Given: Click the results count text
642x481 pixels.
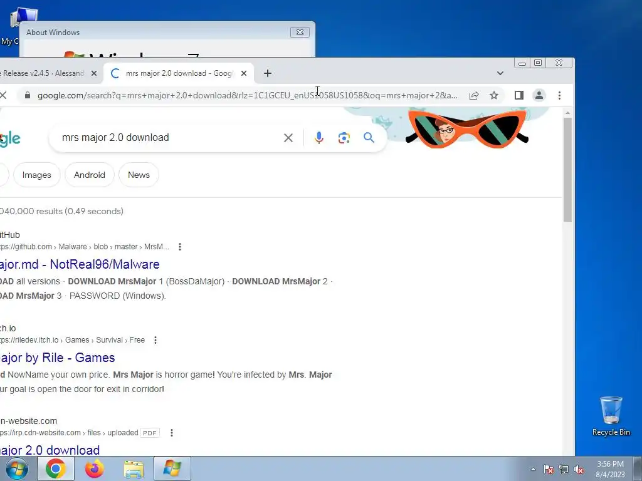Looking at the screenshot, I should [x=61, y=212].
